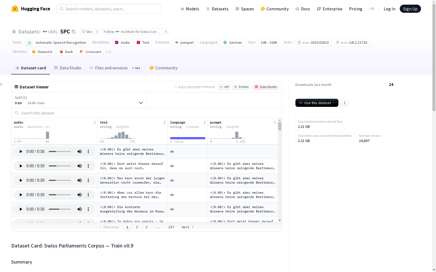Open the Files and versions tab
436x272 pixels.
[115, 68]
